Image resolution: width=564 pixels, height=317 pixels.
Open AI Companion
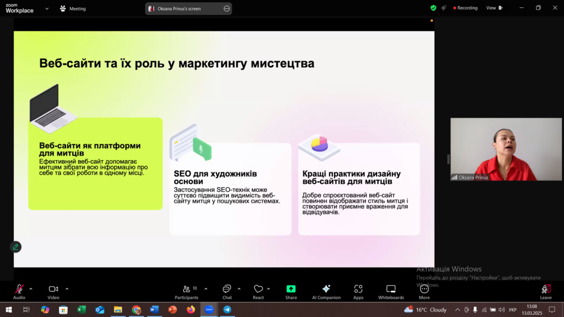point(326,292)
